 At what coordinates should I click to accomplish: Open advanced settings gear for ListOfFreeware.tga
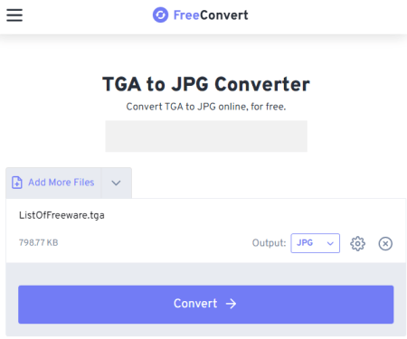click(x=357, y=243)
